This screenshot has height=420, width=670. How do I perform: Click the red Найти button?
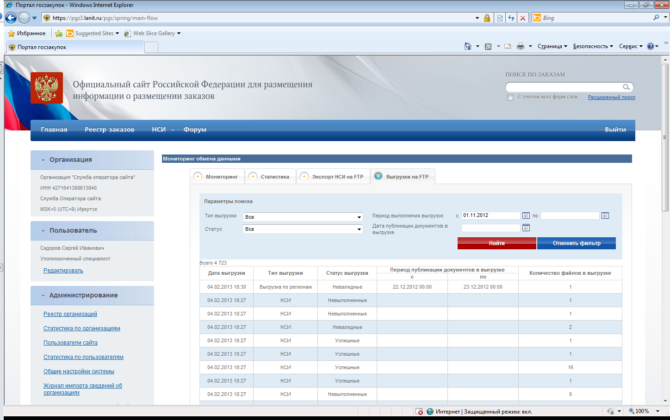pyautogui.click(x=497, y=243)
